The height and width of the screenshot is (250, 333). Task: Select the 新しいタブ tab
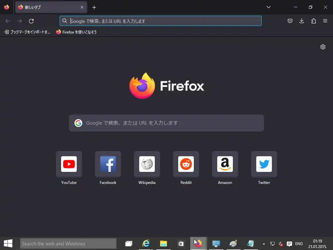[51, 7]
